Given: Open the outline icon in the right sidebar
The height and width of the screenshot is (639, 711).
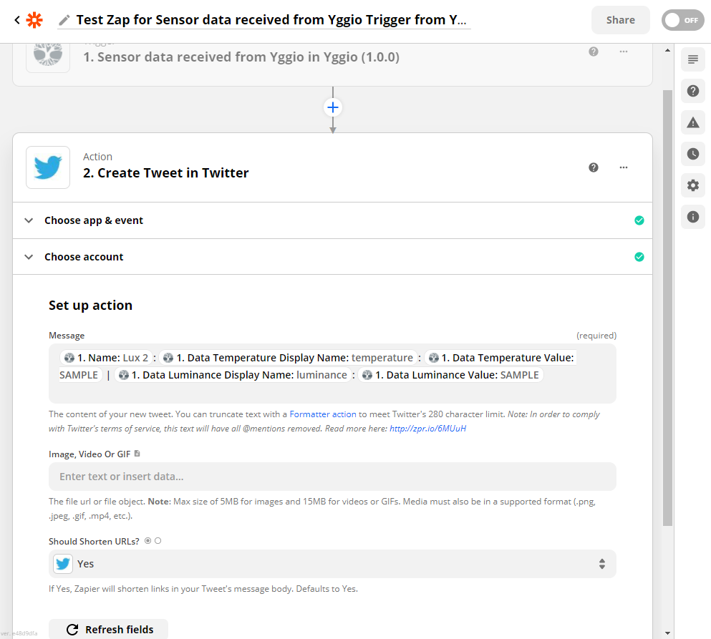Looking at the screenshot, I should pyautogui.click(x=693, y=59).
